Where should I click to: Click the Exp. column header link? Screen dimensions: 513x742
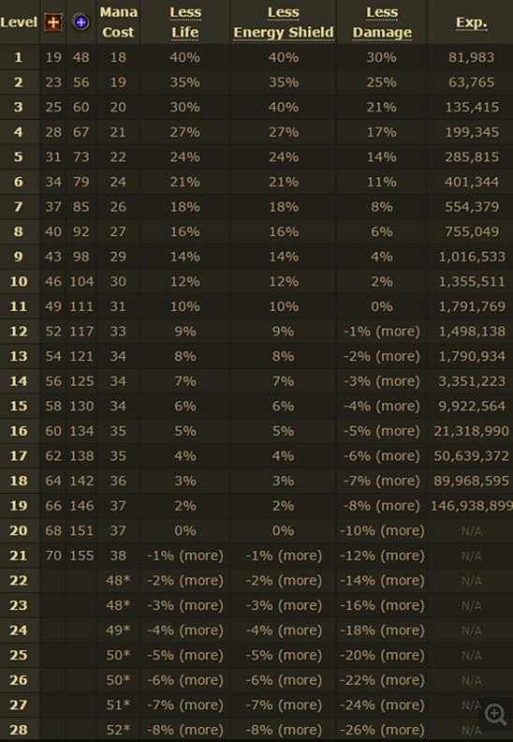pos(472,22)
